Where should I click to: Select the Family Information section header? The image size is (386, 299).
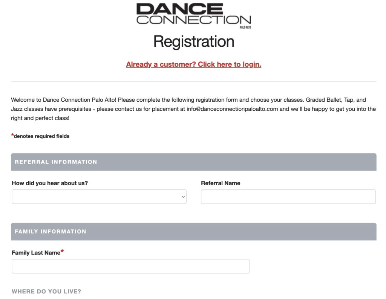pyautogui.click(x=194, y=232)
